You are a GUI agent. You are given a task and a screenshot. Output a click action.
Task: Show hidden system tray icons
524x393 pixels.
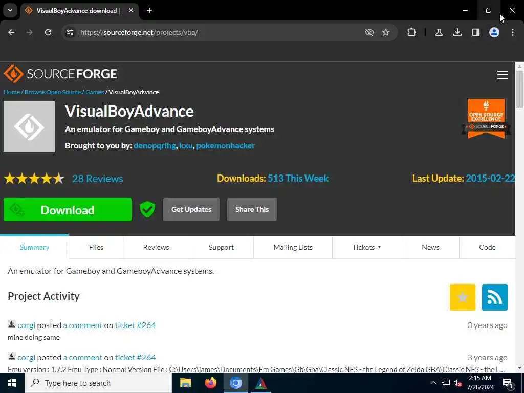click(x=433, y=383)
